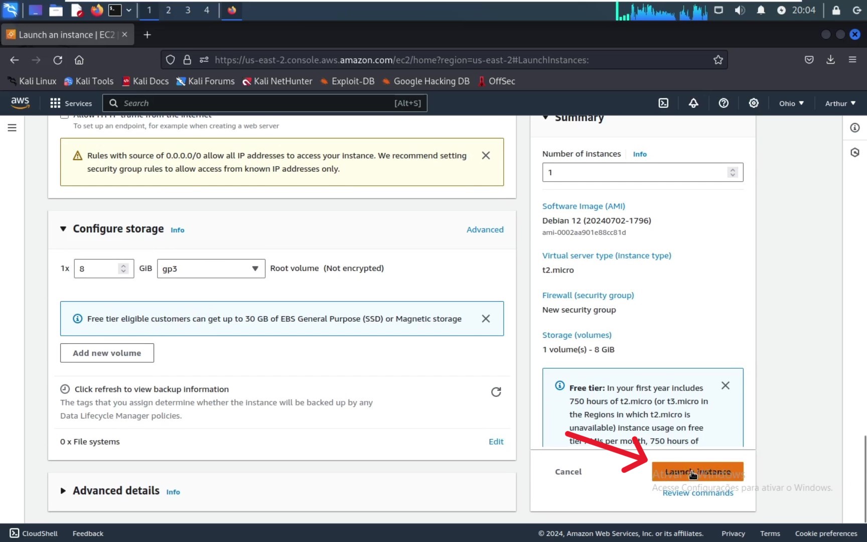
Task: Open Virtual server type summary link
Action: point(607,255)
